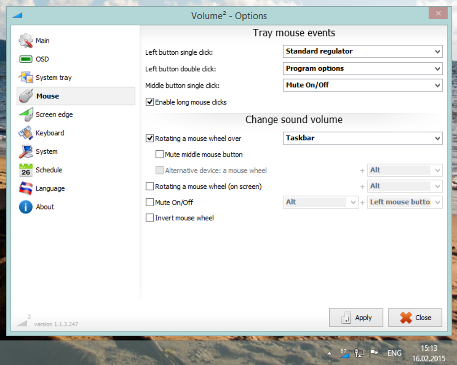This screenshot has width=457, height=365.
Task: Check Invert mouse wheel option
Action: pyautogui.click(x=150, y=217)
